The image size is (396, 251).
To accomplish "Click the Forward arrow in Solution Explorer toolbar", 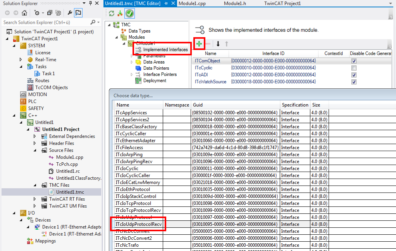I will [15, 13].
